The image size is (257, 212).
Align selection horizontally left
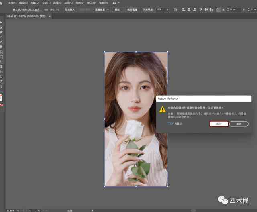(184, 10)
